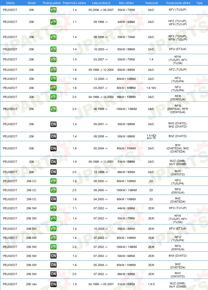Click the body type cell 1.4 HDi eco 70
208x290 pixels.
[151, 137]
